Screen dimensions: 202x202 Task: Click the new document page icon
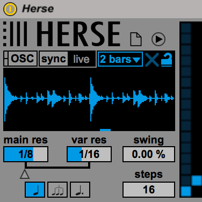tap(136, 39)
